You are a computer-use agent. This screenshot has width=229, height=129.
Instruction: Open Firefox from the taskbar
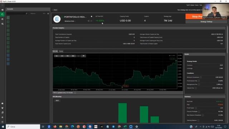pyautogui.click(x=55, y=126)
